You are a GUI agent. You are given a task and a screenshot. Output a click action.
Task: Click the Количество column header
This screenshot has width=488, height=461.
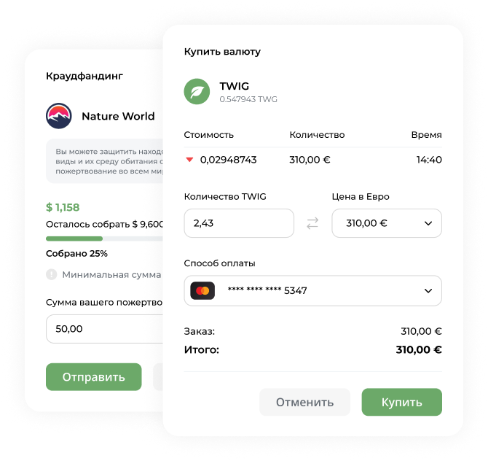coord(317,135)
